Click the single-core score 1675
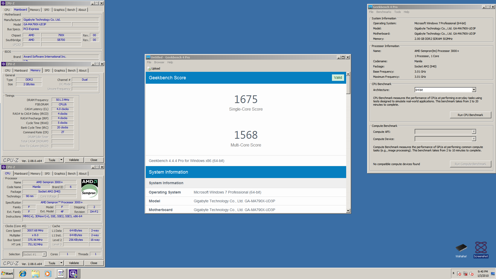The height and width of the screenshot is (279, 496). click(x=246, y=99)
